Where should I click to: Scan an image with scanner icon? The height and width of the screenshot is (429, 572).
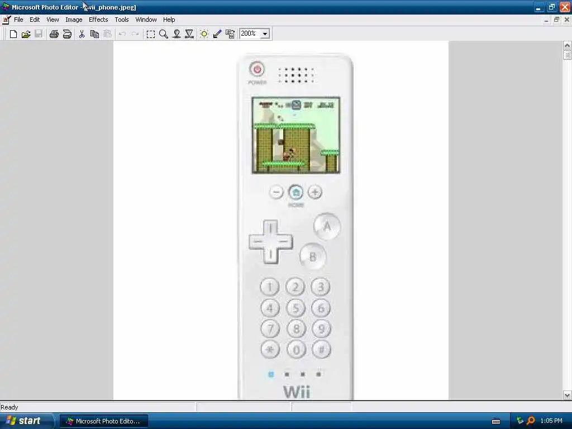(67, 34)
